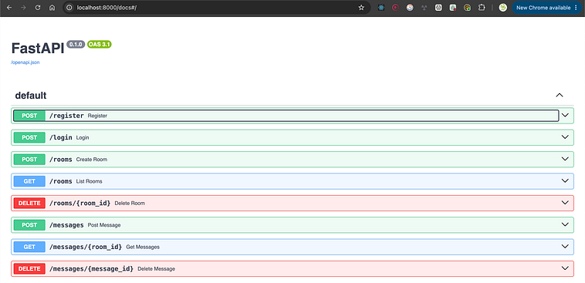
Task: Bookmark this page with the star icon
Action: coord(361,8)
